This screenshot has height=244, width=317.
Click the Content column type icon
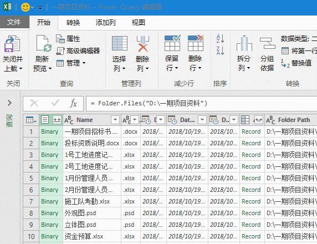(x=45, y=120)
